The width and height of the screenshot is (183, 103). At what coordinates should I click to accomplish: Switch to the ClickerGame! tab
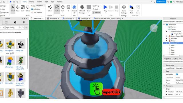click(x=37, y=19)
